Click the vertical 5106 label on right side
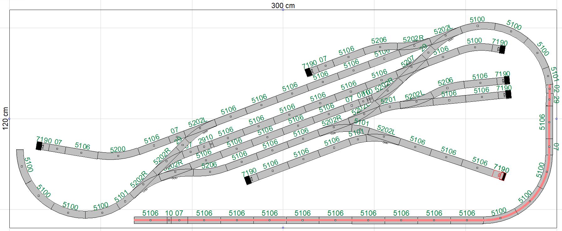 [x=542, y=122]
